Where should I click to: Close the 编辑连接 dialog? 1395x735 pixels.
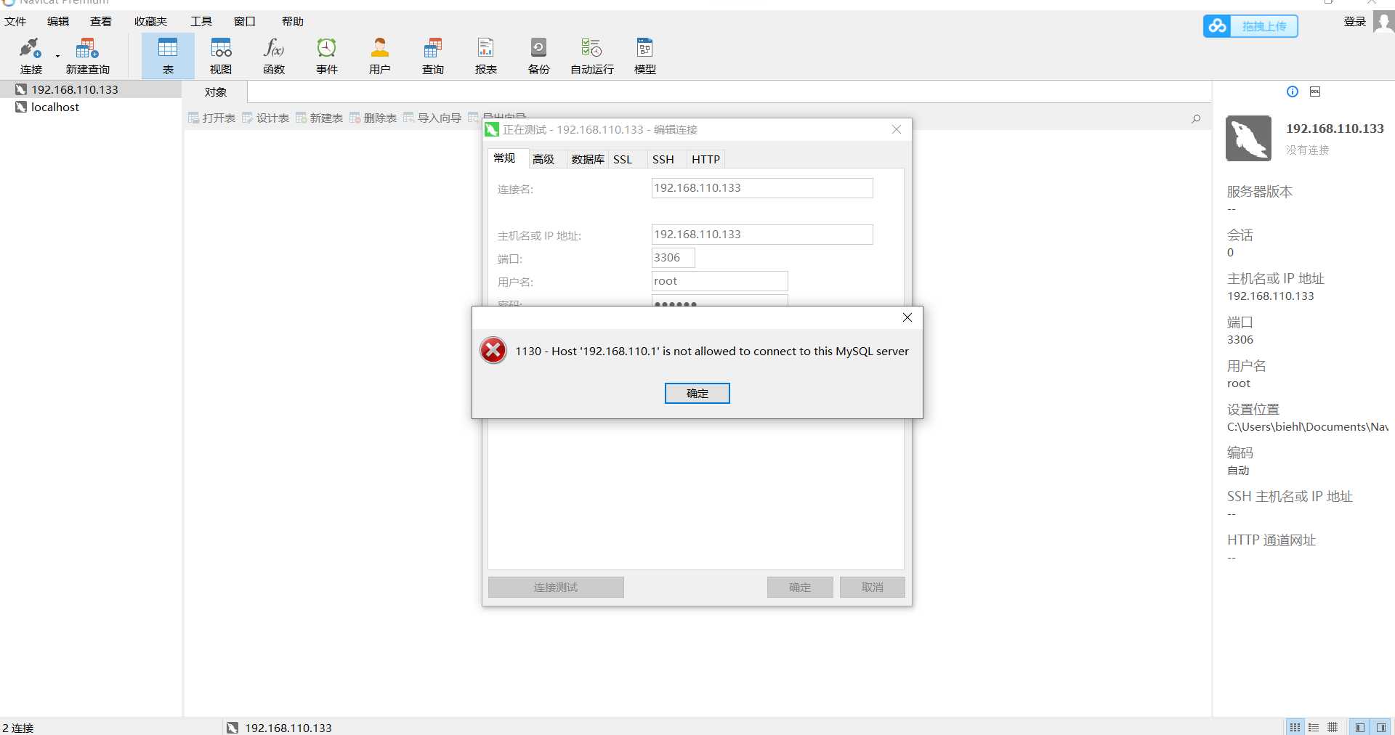click(897, 129)
